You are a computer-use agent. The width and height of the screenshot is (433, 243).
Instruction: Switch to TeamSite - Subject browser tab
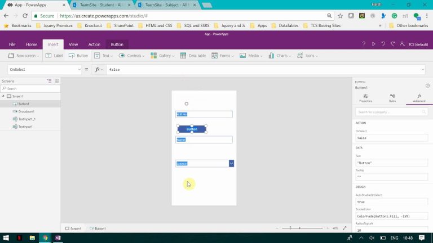[x=167, y=5]
